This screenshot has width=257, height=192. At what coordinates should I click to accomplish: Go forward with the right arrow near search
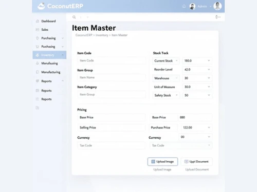coord(87,17)
